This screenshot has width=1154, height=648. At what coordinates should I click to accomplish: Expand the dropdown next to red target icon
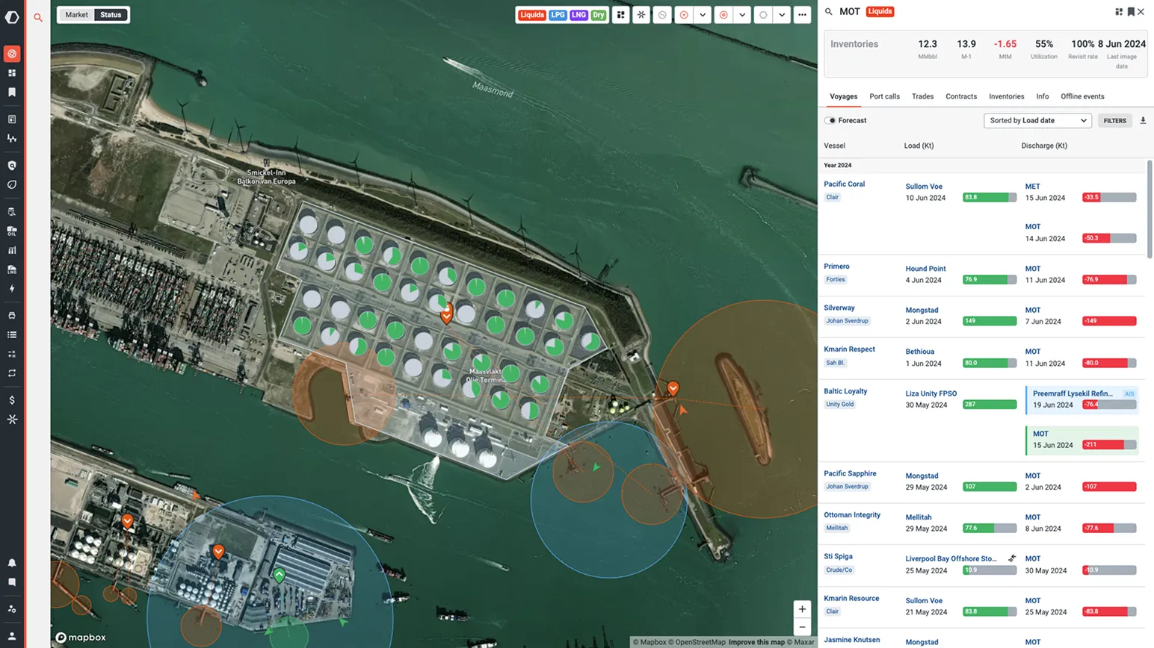pos(742,15)
